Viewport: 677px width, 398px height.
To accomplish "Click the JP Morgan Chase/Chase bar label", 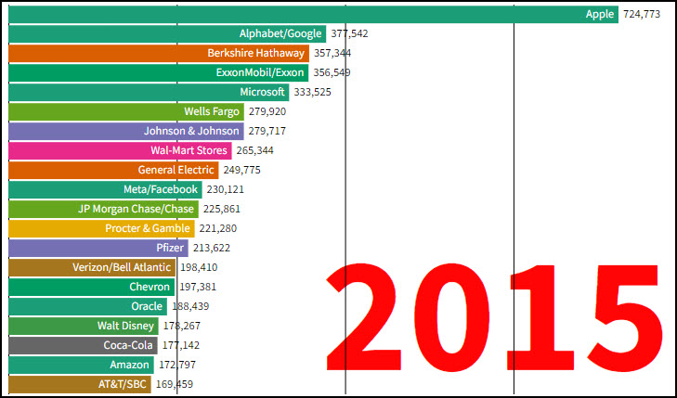I will (136, 209).
